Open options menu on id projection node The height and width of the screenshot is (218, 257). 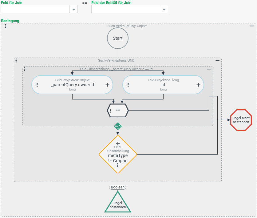point(128,85)
